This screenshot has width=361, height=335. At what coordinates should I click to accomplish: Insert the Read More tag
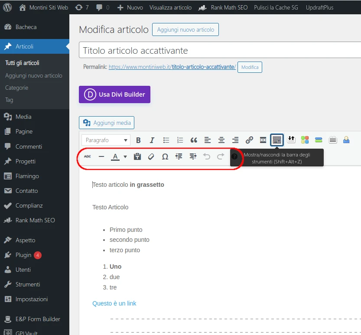[x=263, y=140]
